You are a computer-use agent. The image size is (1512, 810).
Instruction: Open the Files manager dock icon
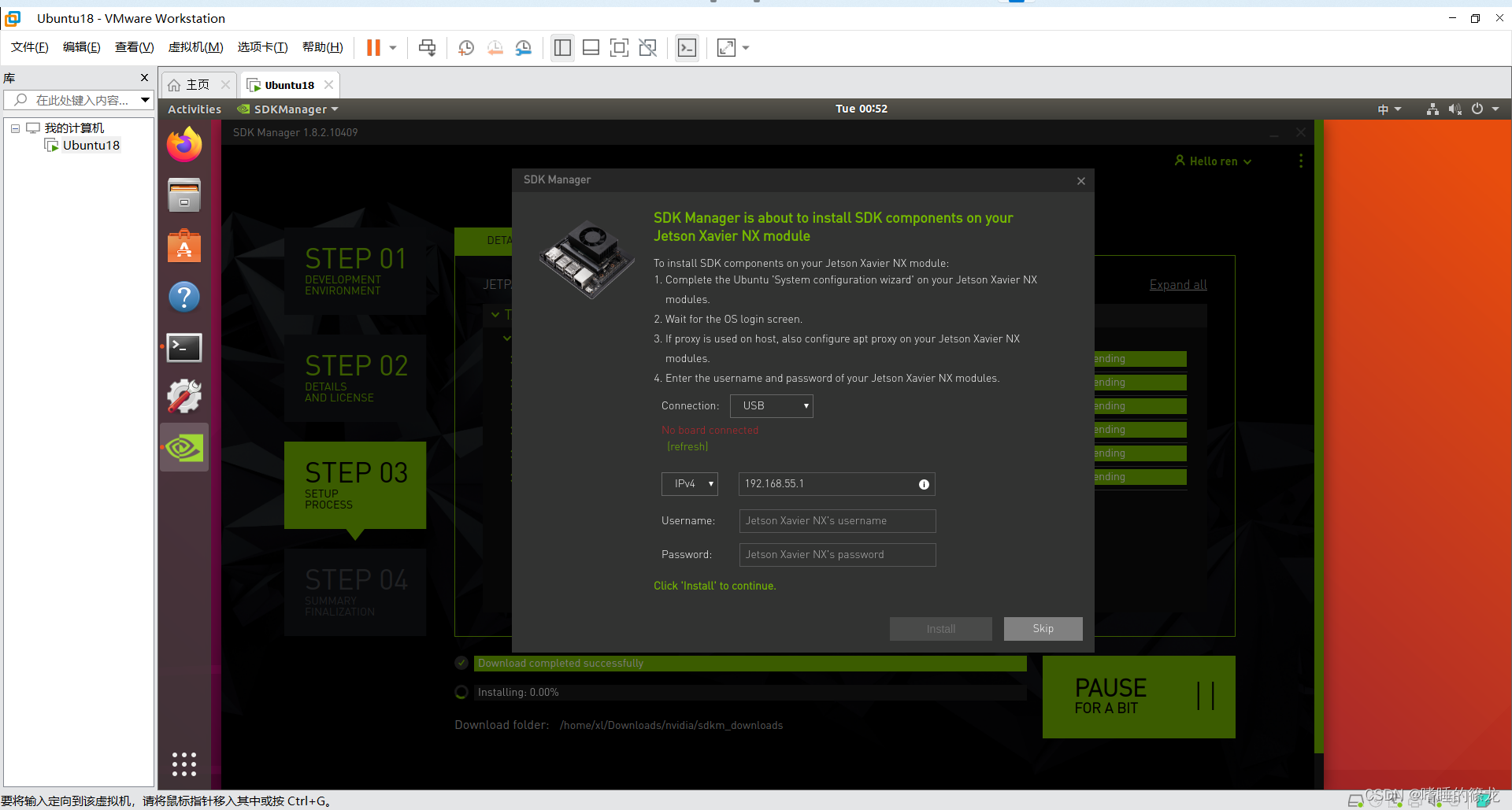coord(184,195)
